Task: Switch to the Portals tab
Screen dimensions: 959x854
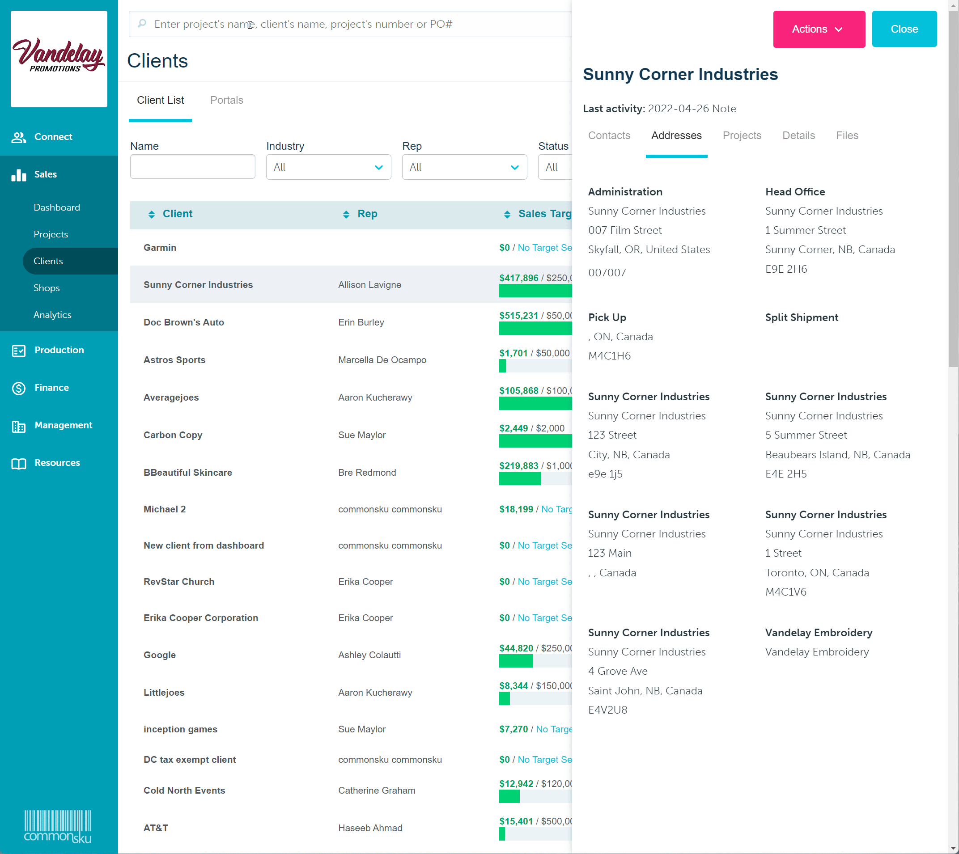Action: click(x=226, y=100)
